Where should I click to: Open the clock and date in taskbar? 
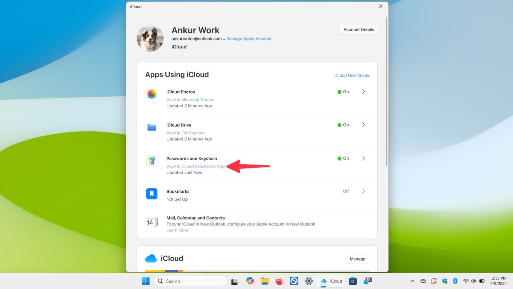pos(499,281)
